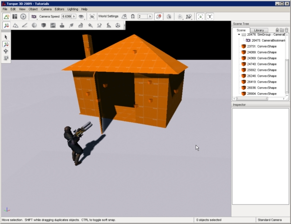Toggle the magnet snapping button

[x=133, y=16]
